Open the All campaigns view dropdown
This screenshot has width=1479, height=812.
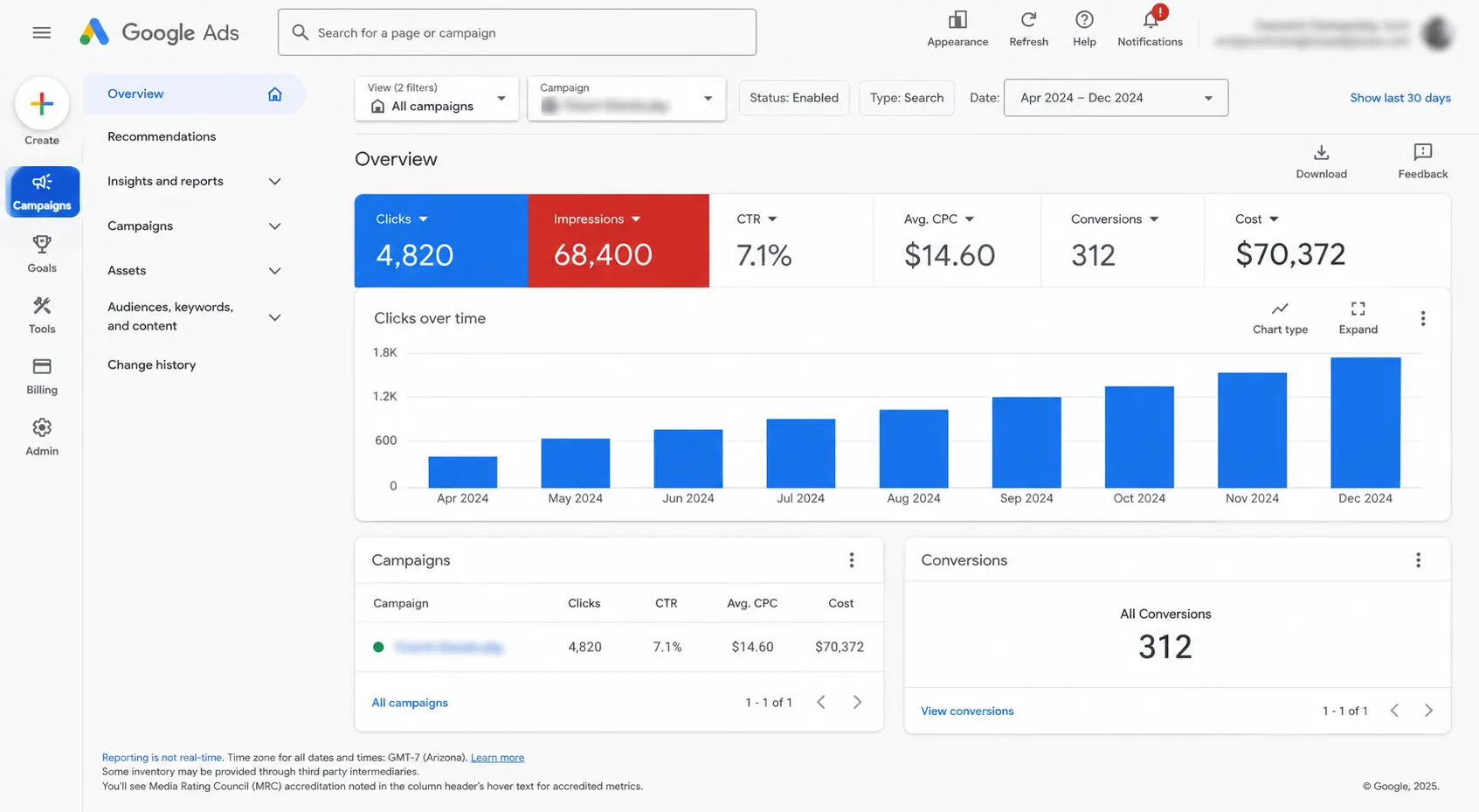pyautogui.click(x=437, y=98)
